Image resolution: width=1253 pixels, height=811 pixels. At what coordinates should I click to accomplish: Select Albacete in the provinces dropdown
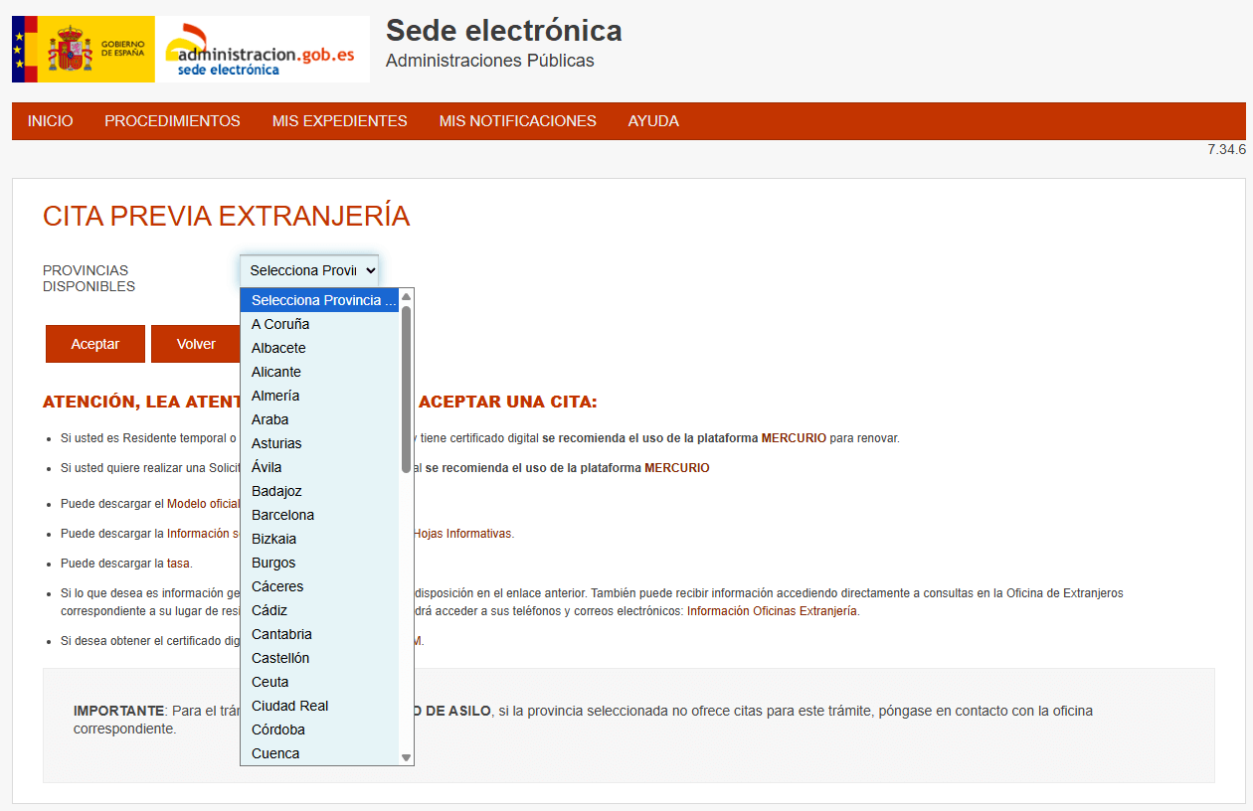(278, 348)
